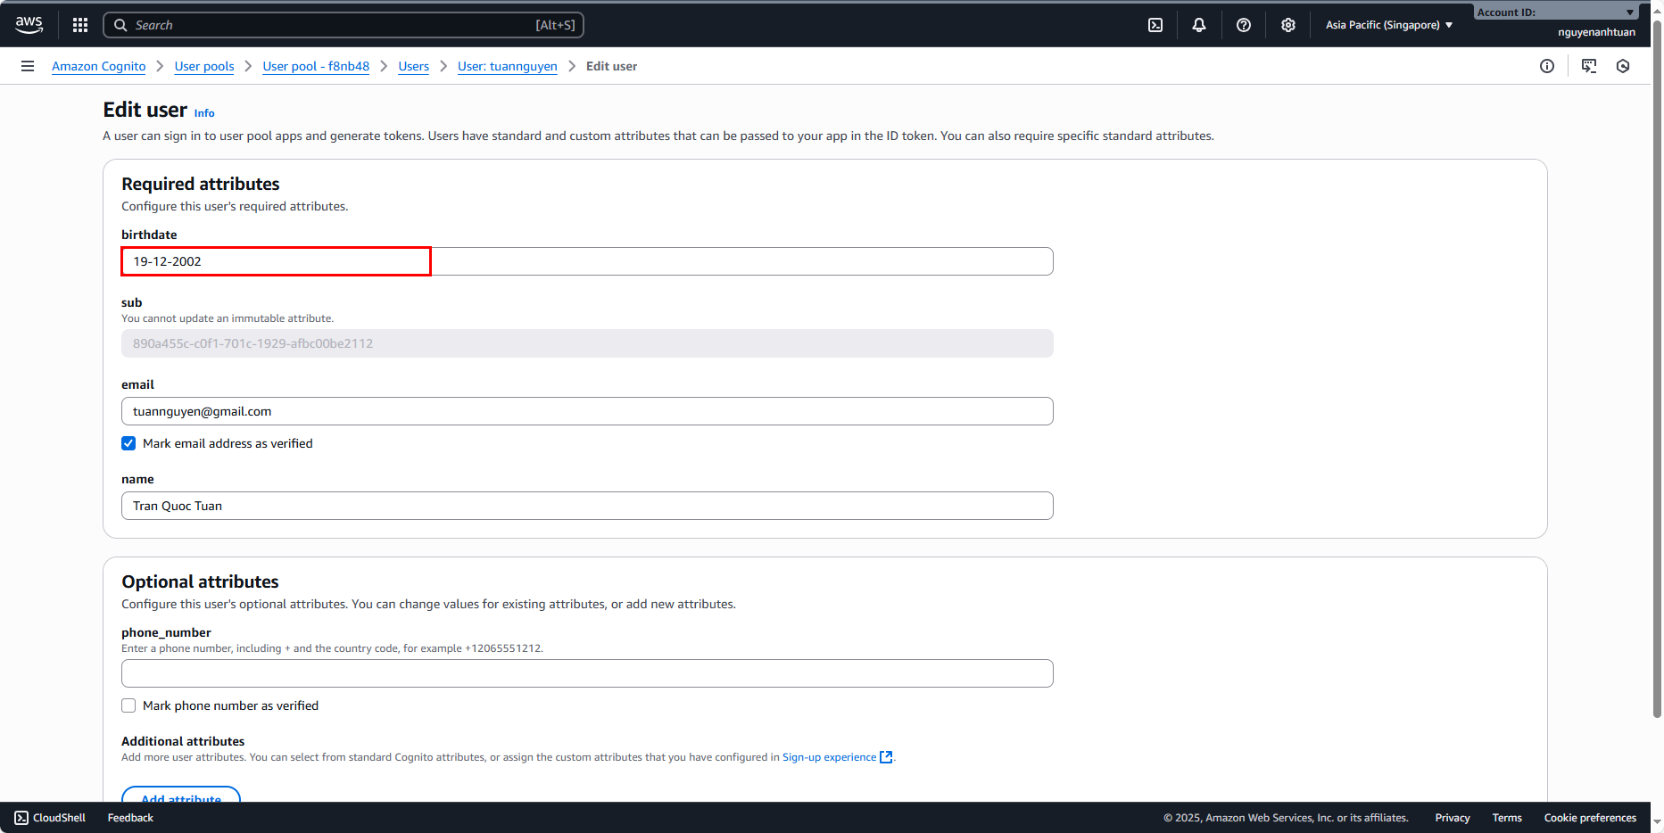The image size is (1664, 833).
Task: Open the info panel circle icon
Action: [1547, 66]
